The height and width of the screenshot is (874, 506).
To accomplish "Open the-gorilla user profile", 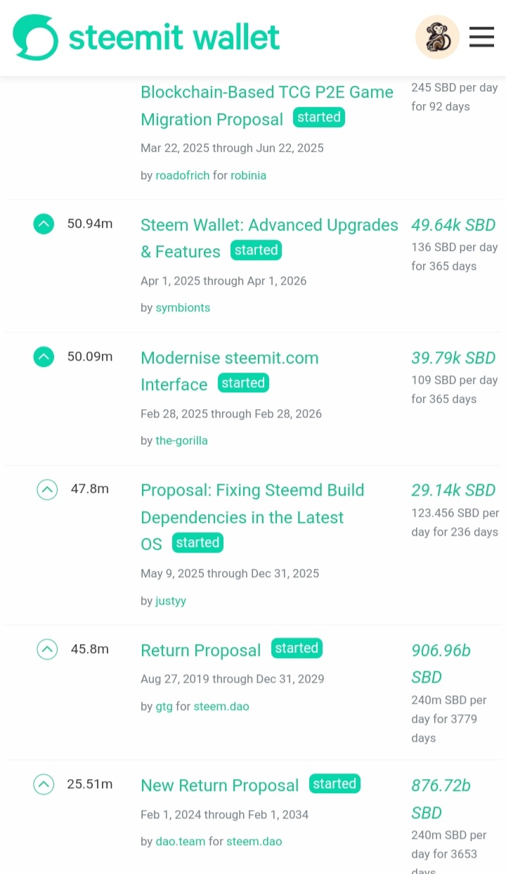I will (x=181, y=440).
